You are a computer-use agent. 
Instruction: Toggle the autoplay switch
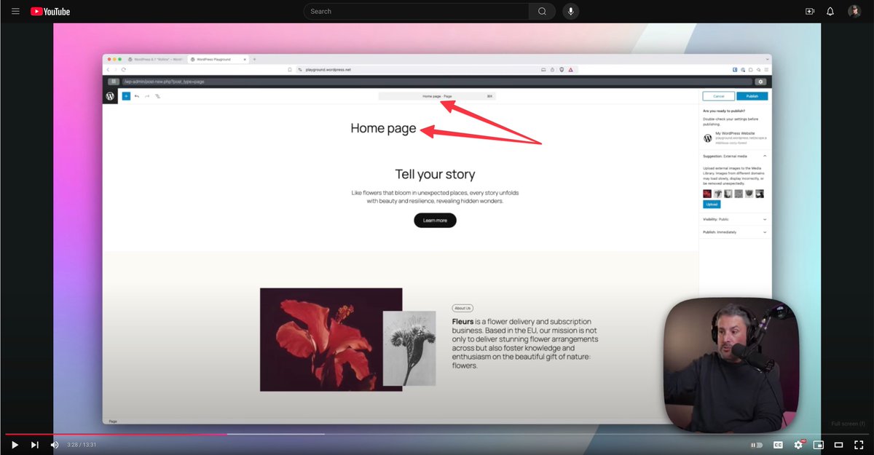(757, 445)
